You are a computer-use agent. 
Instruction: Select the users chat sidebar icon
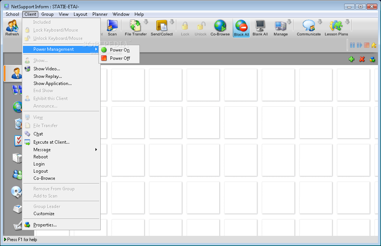click(x=17, y=175)
